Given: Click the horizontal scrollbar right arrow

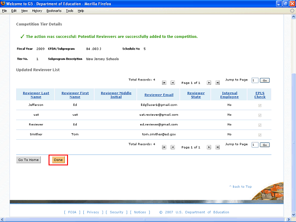Looking at the screenshot, I should 289,220.
